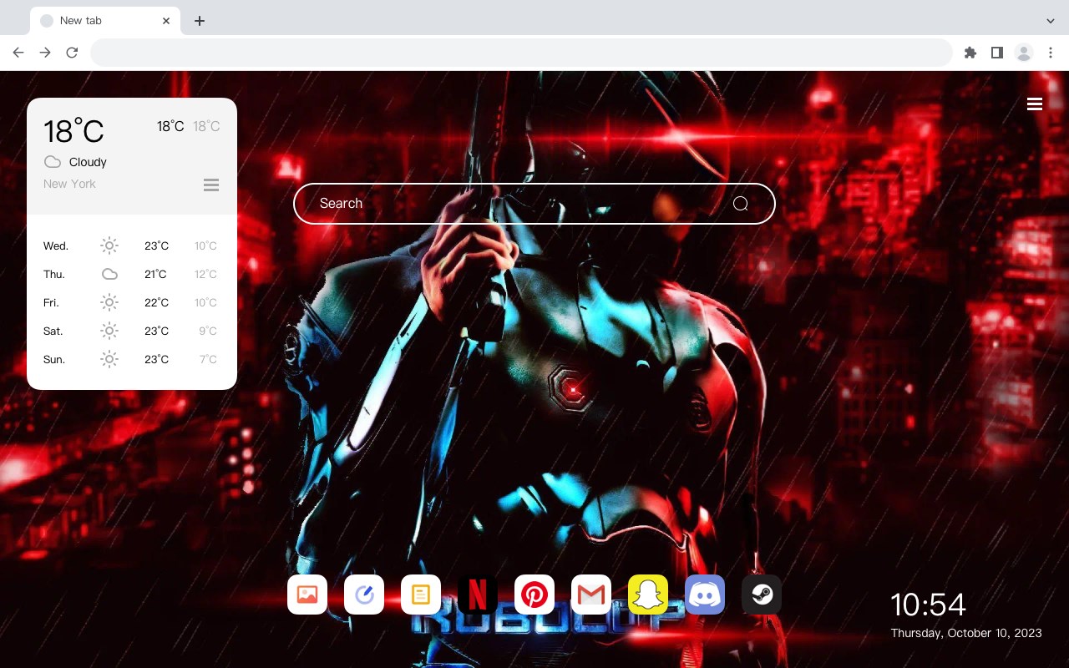Image resolution: width=1069 pixels, height=668 pixels.
Task: Open the Snapchat shortcut
Action: pos(648,595)
